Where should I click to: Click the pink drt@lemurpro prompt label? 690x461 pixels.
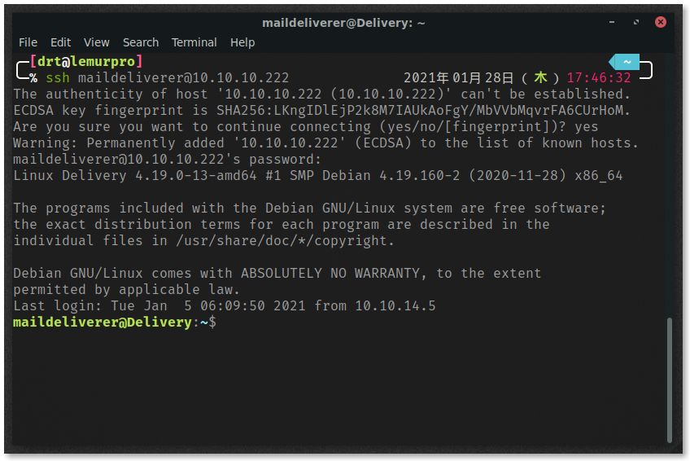point(86,61)
